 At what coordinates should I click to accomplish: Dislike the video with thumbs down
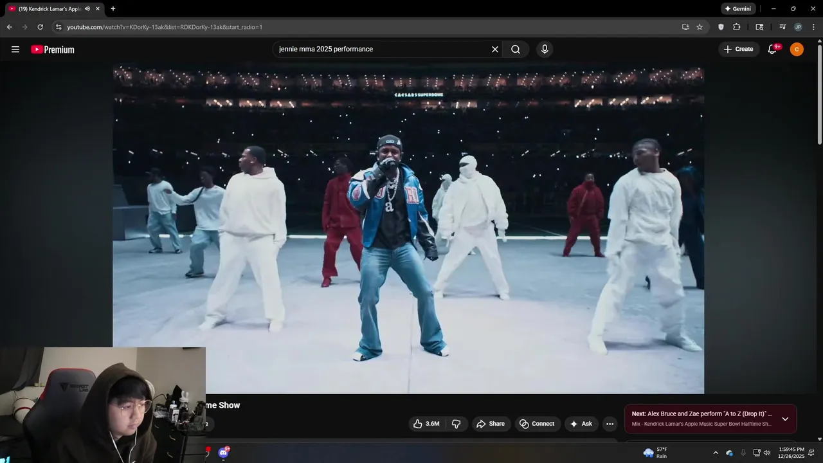click(x=457, y=424)
